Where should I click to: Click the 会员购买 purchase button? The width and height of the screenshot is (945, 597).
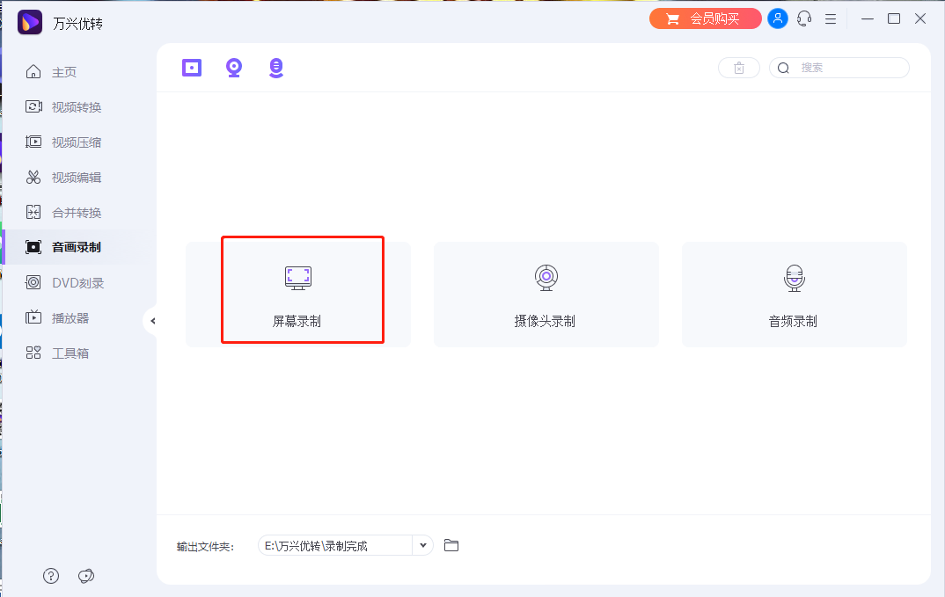click(705, 18)
